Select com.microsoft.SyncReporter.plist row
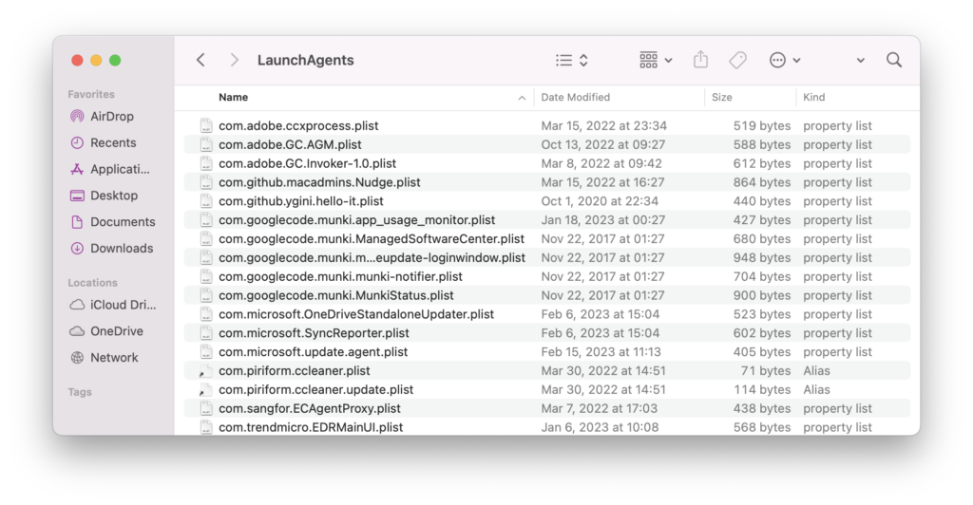Viewport: 973px width, 505px height. click(313, 333)
